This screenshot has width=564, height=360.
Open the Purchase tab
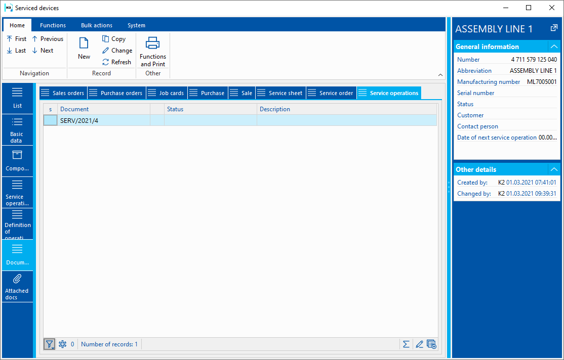pos(208,93)
